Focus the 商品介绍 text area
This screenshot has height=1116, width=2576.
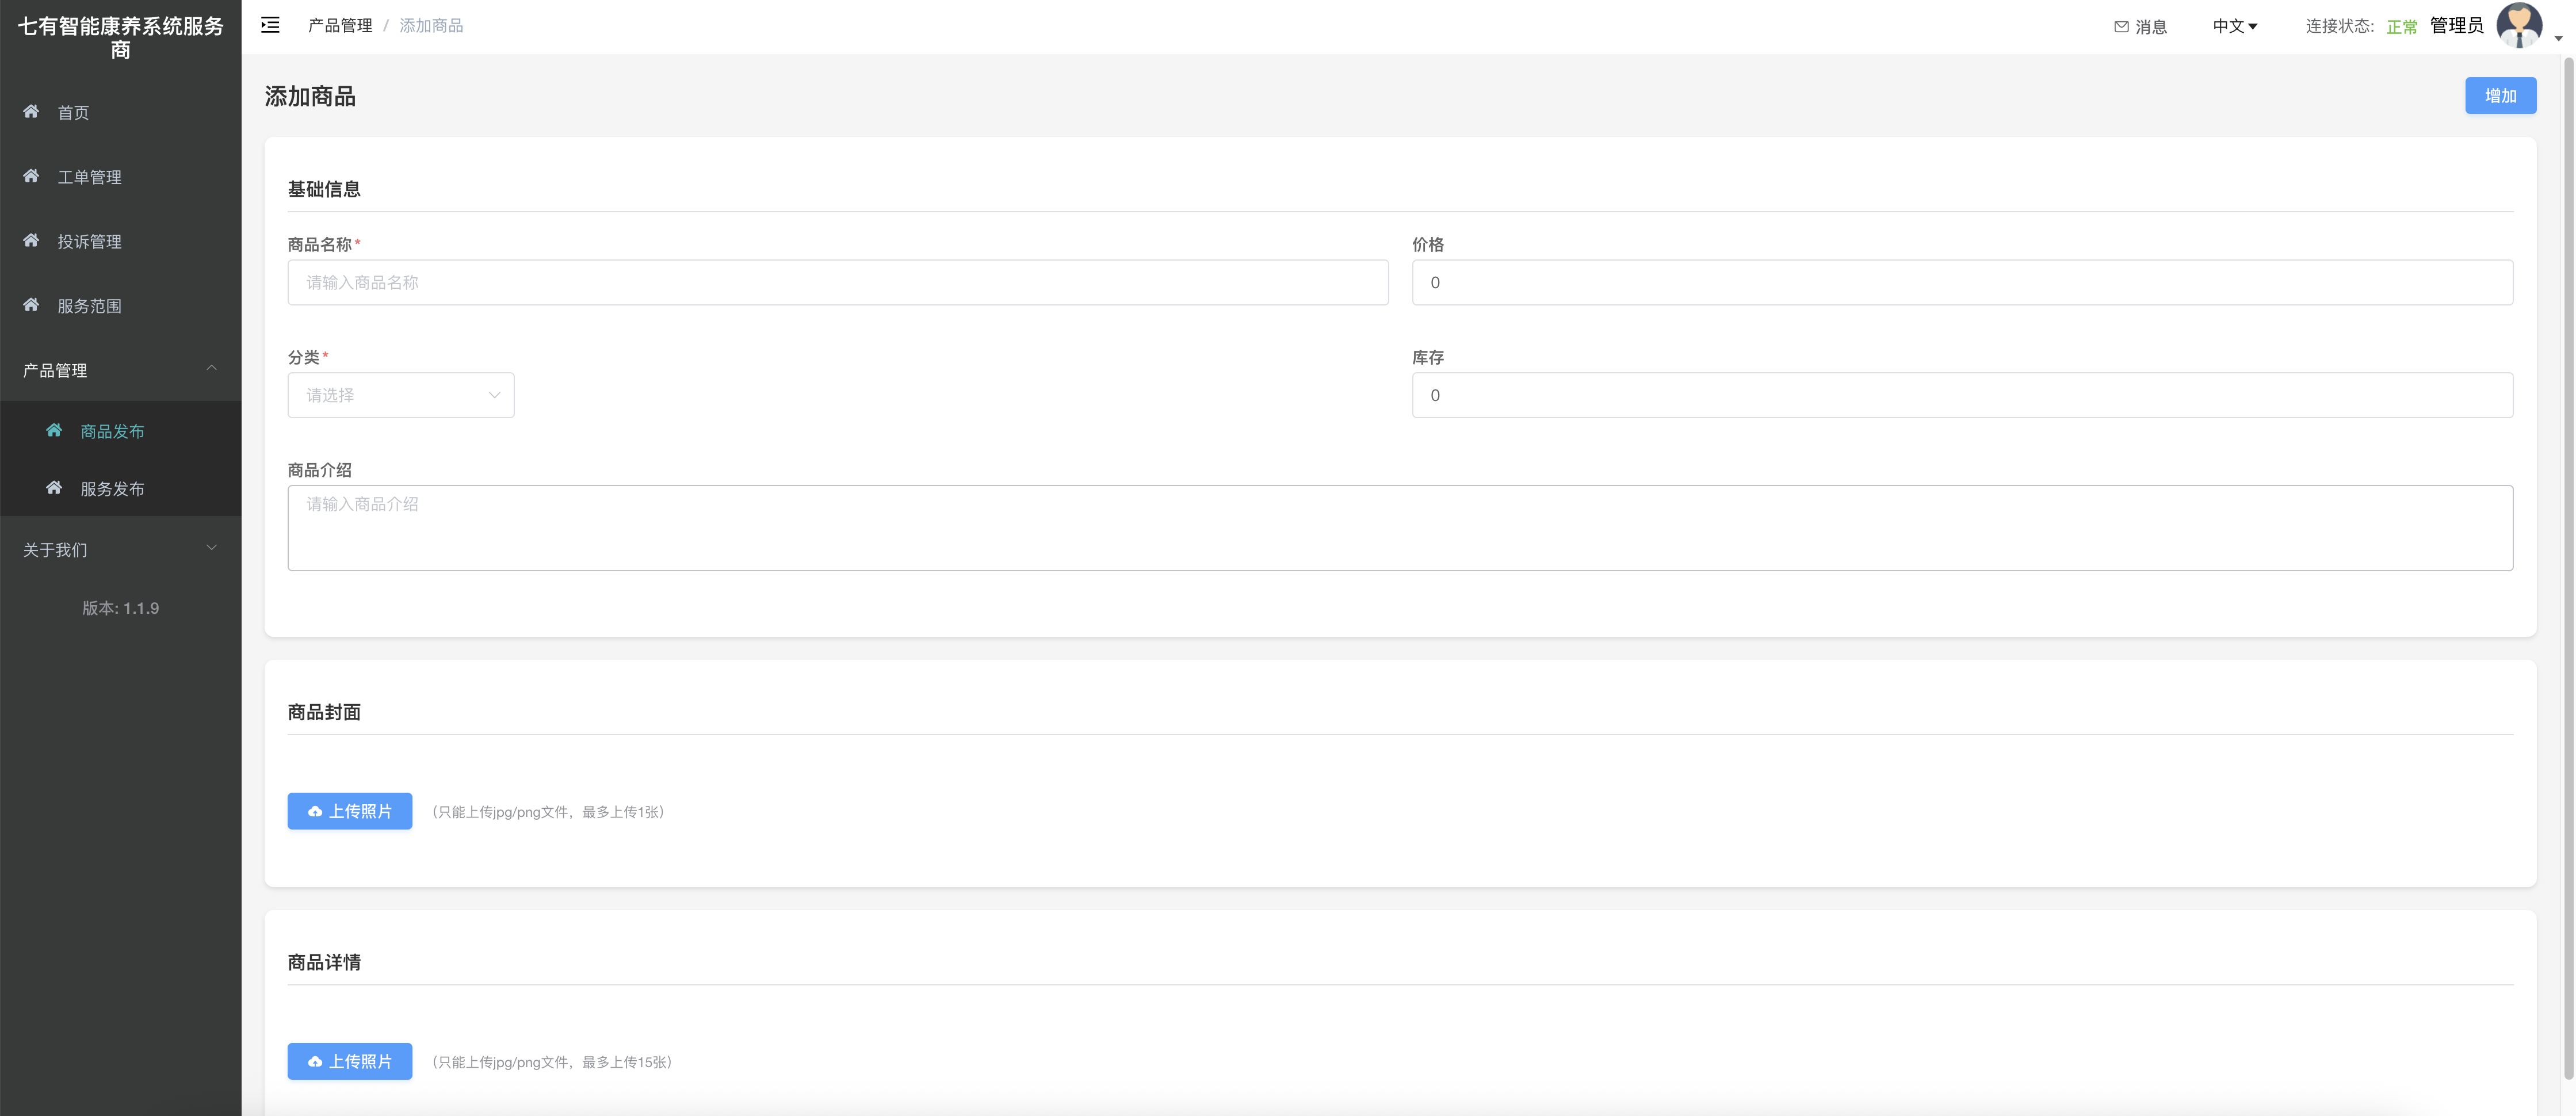[x=1400, y=528]
